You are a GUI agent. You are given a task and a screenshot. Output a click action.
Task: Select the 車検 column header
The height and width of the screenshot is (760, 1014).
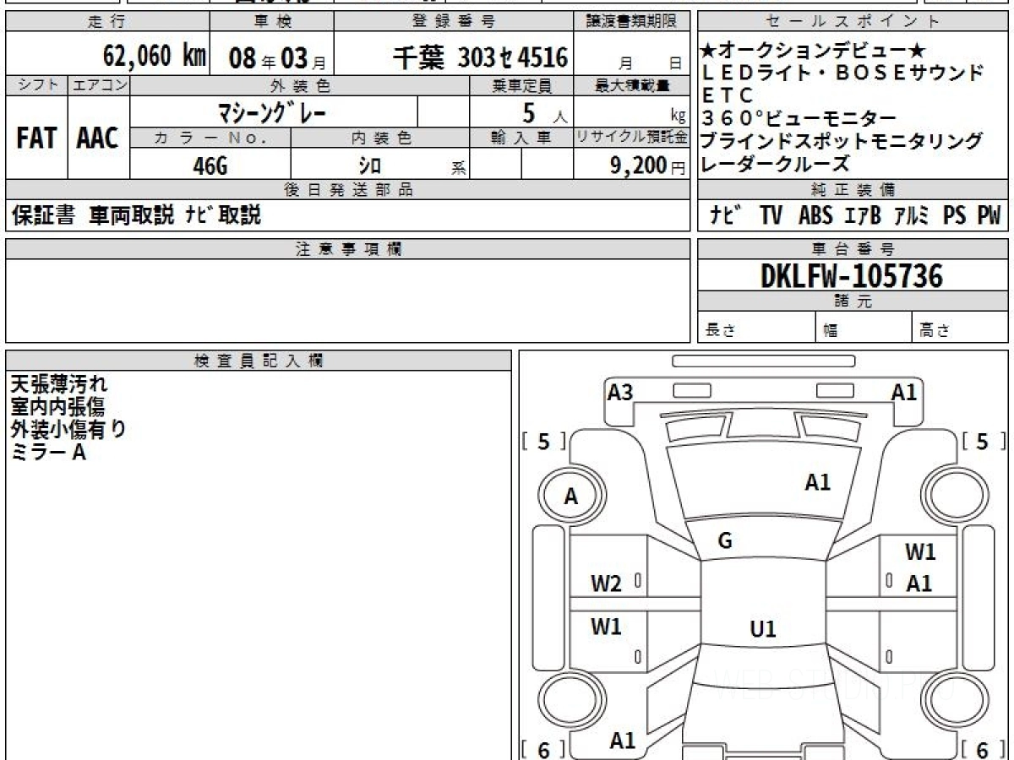coord(271,22)
